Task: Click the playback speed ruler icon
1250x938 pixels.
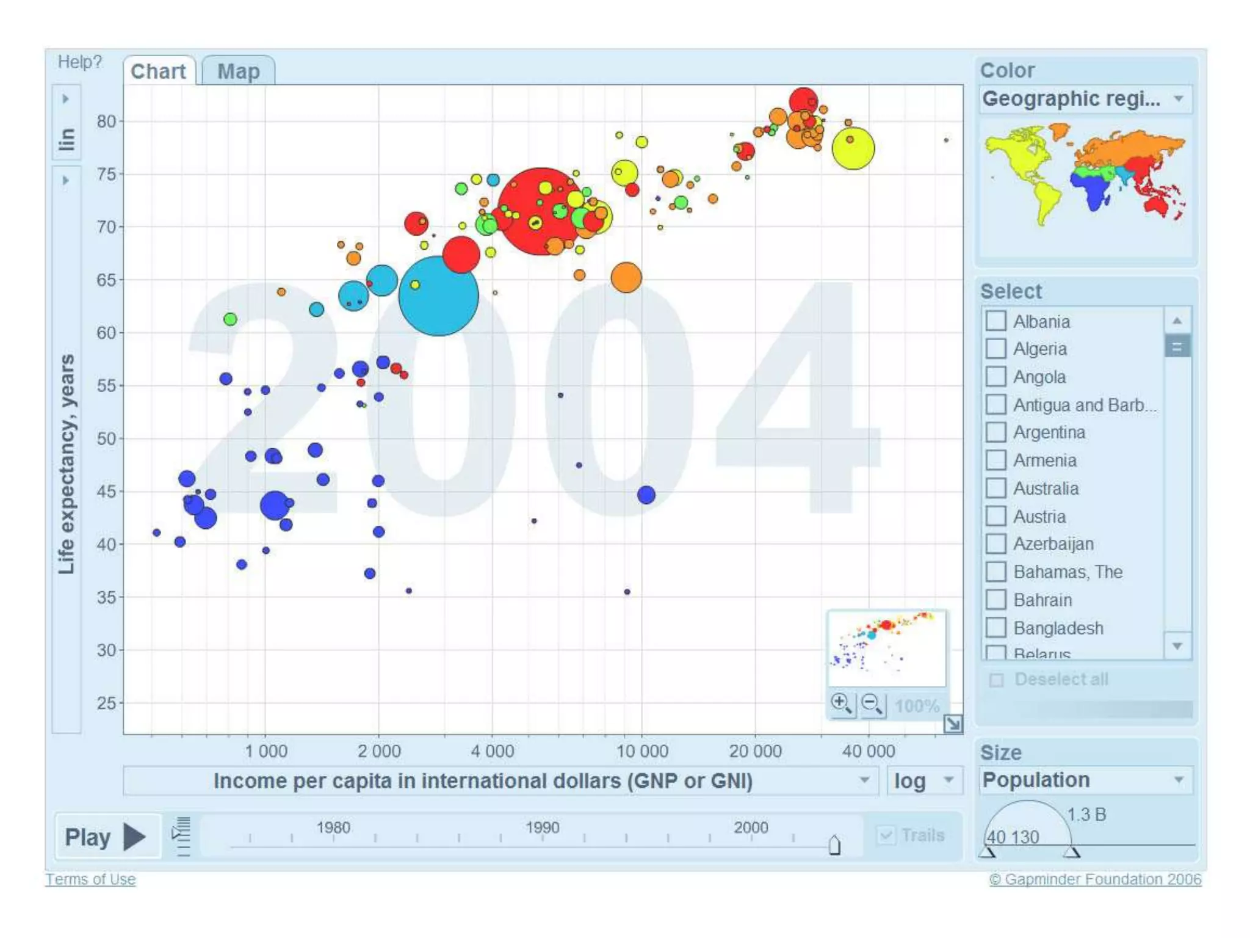Action: pyautogui.click(x=182, y=836)
